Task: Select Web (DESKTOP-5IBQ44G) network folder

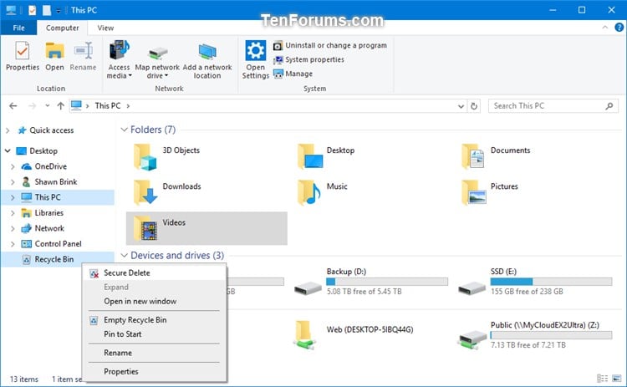Action: (370, 329)
